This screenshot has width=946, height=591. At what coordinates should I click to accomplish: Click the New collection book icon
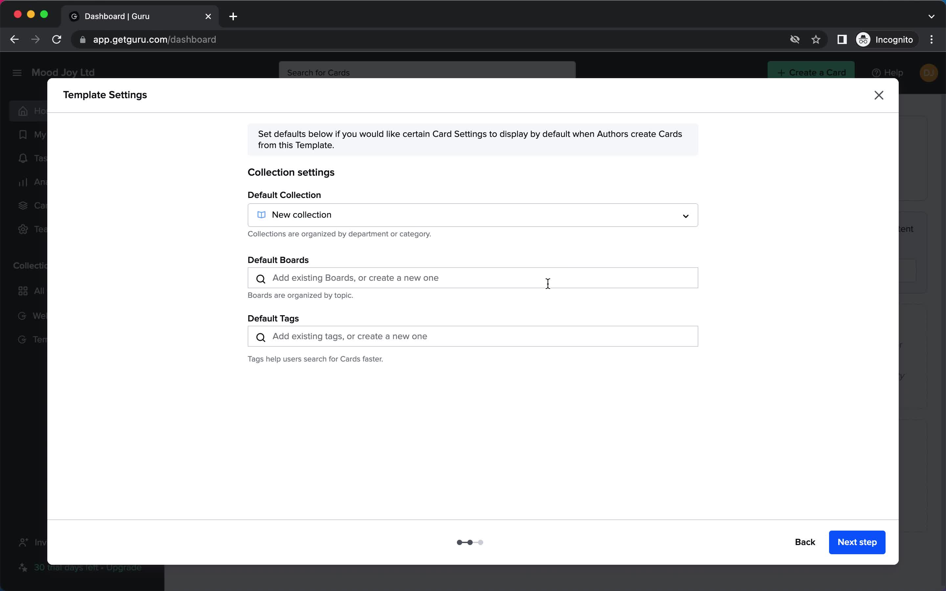click(261, 215)
